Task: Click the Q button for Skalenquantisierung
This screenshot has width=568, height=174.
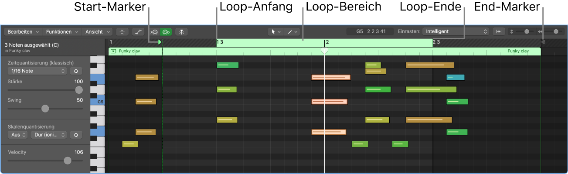Action: click(76, 135)
